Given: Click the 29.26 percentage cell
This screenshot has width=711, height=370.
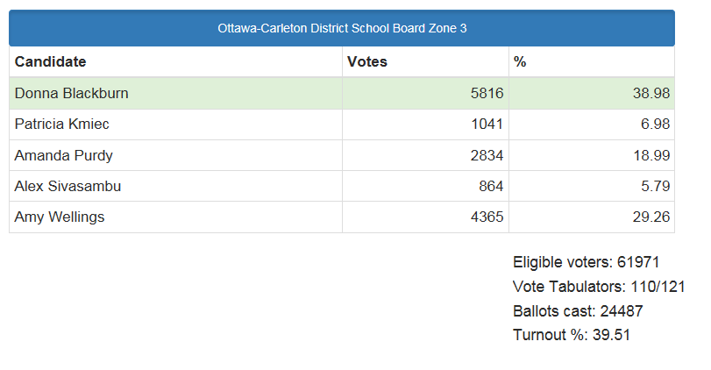Looking at the screenshot, I should [x=651, y=217].
